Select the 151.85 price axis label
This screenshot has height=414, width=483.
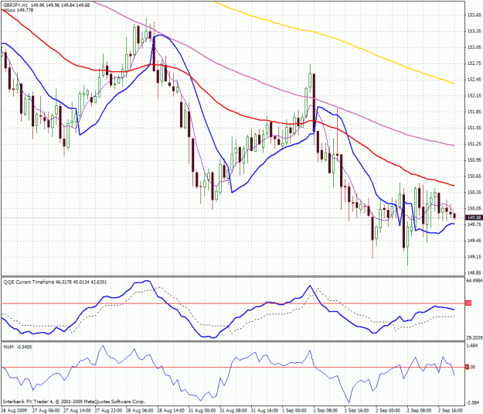(474, 111)
